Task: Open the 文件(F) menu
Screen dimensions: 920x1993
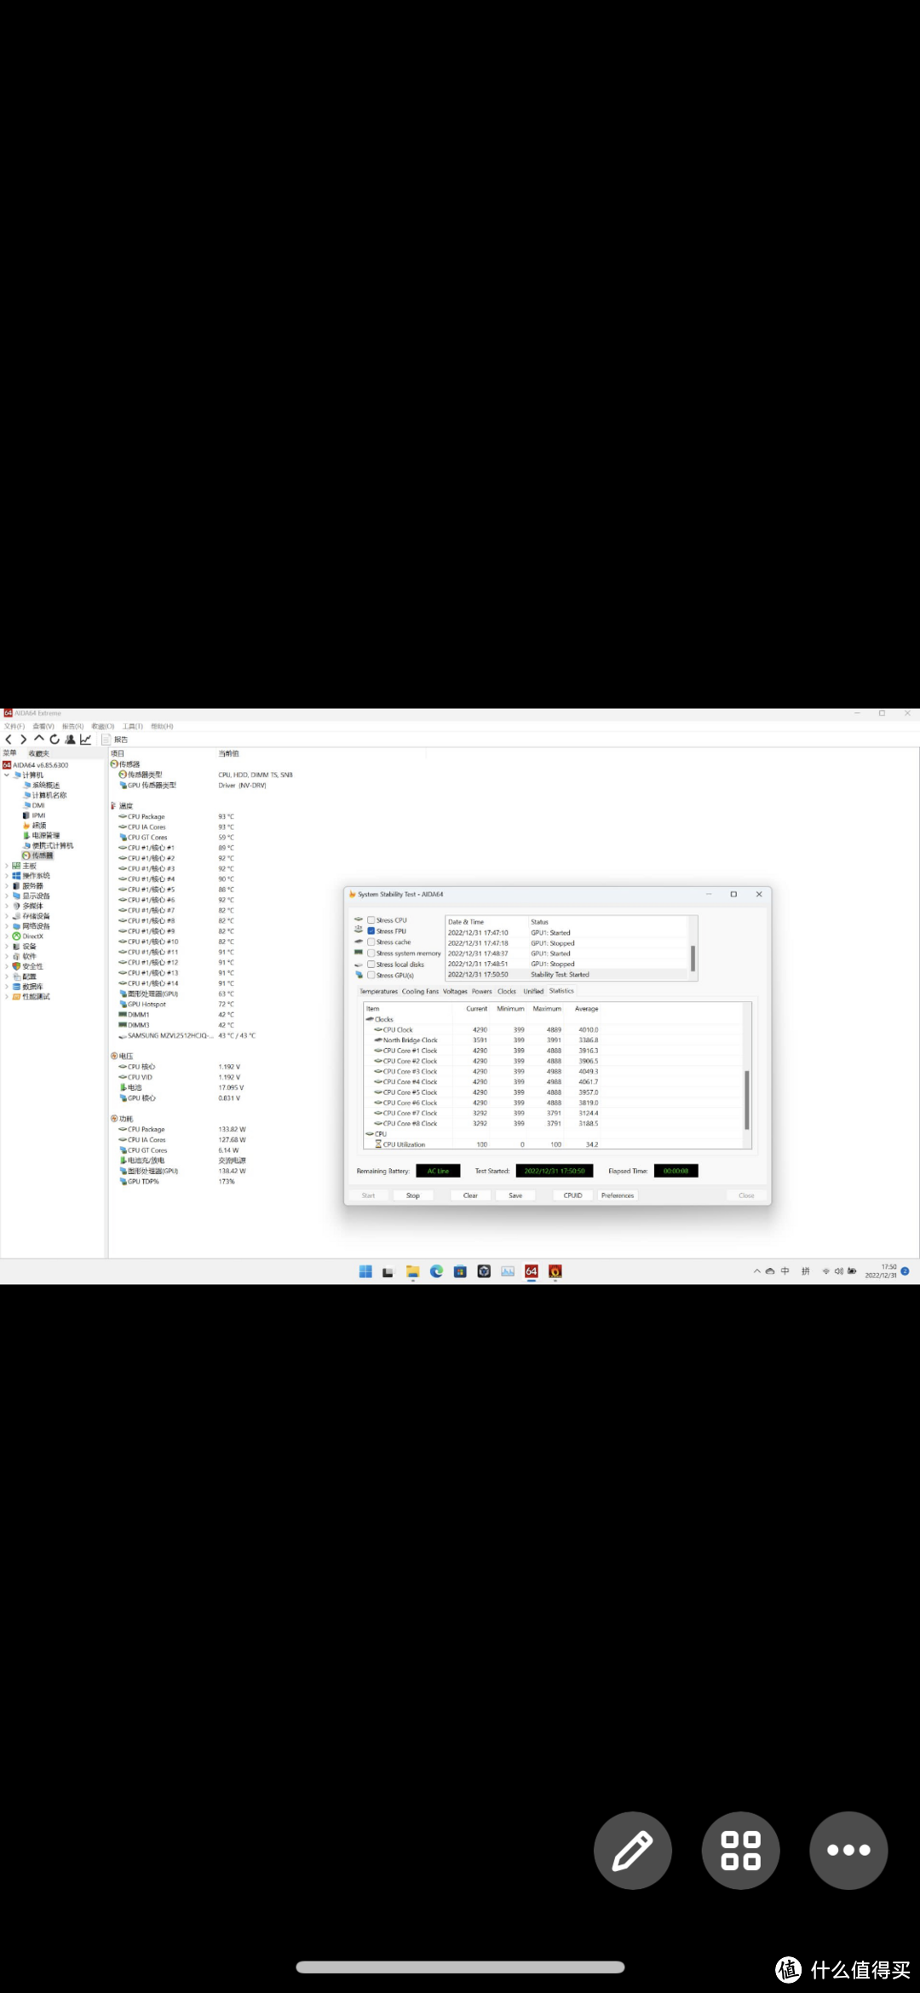Action: tap(14, 727)
